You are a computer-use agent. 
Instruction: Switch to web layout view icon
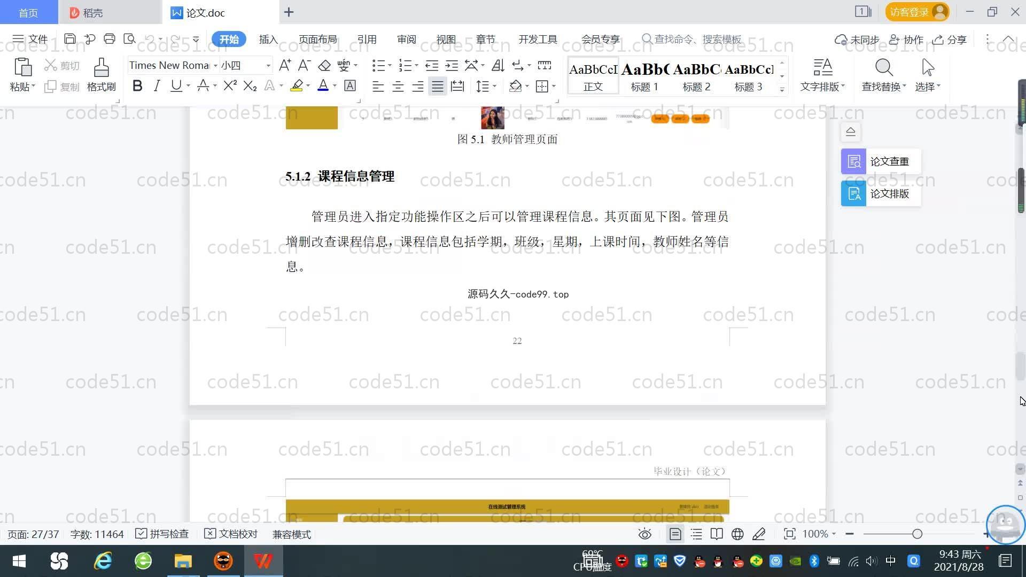pos(737,534)
